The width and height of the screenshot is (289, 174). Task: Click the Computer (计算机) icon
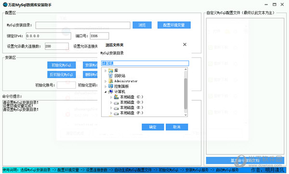tap(111, 92)
